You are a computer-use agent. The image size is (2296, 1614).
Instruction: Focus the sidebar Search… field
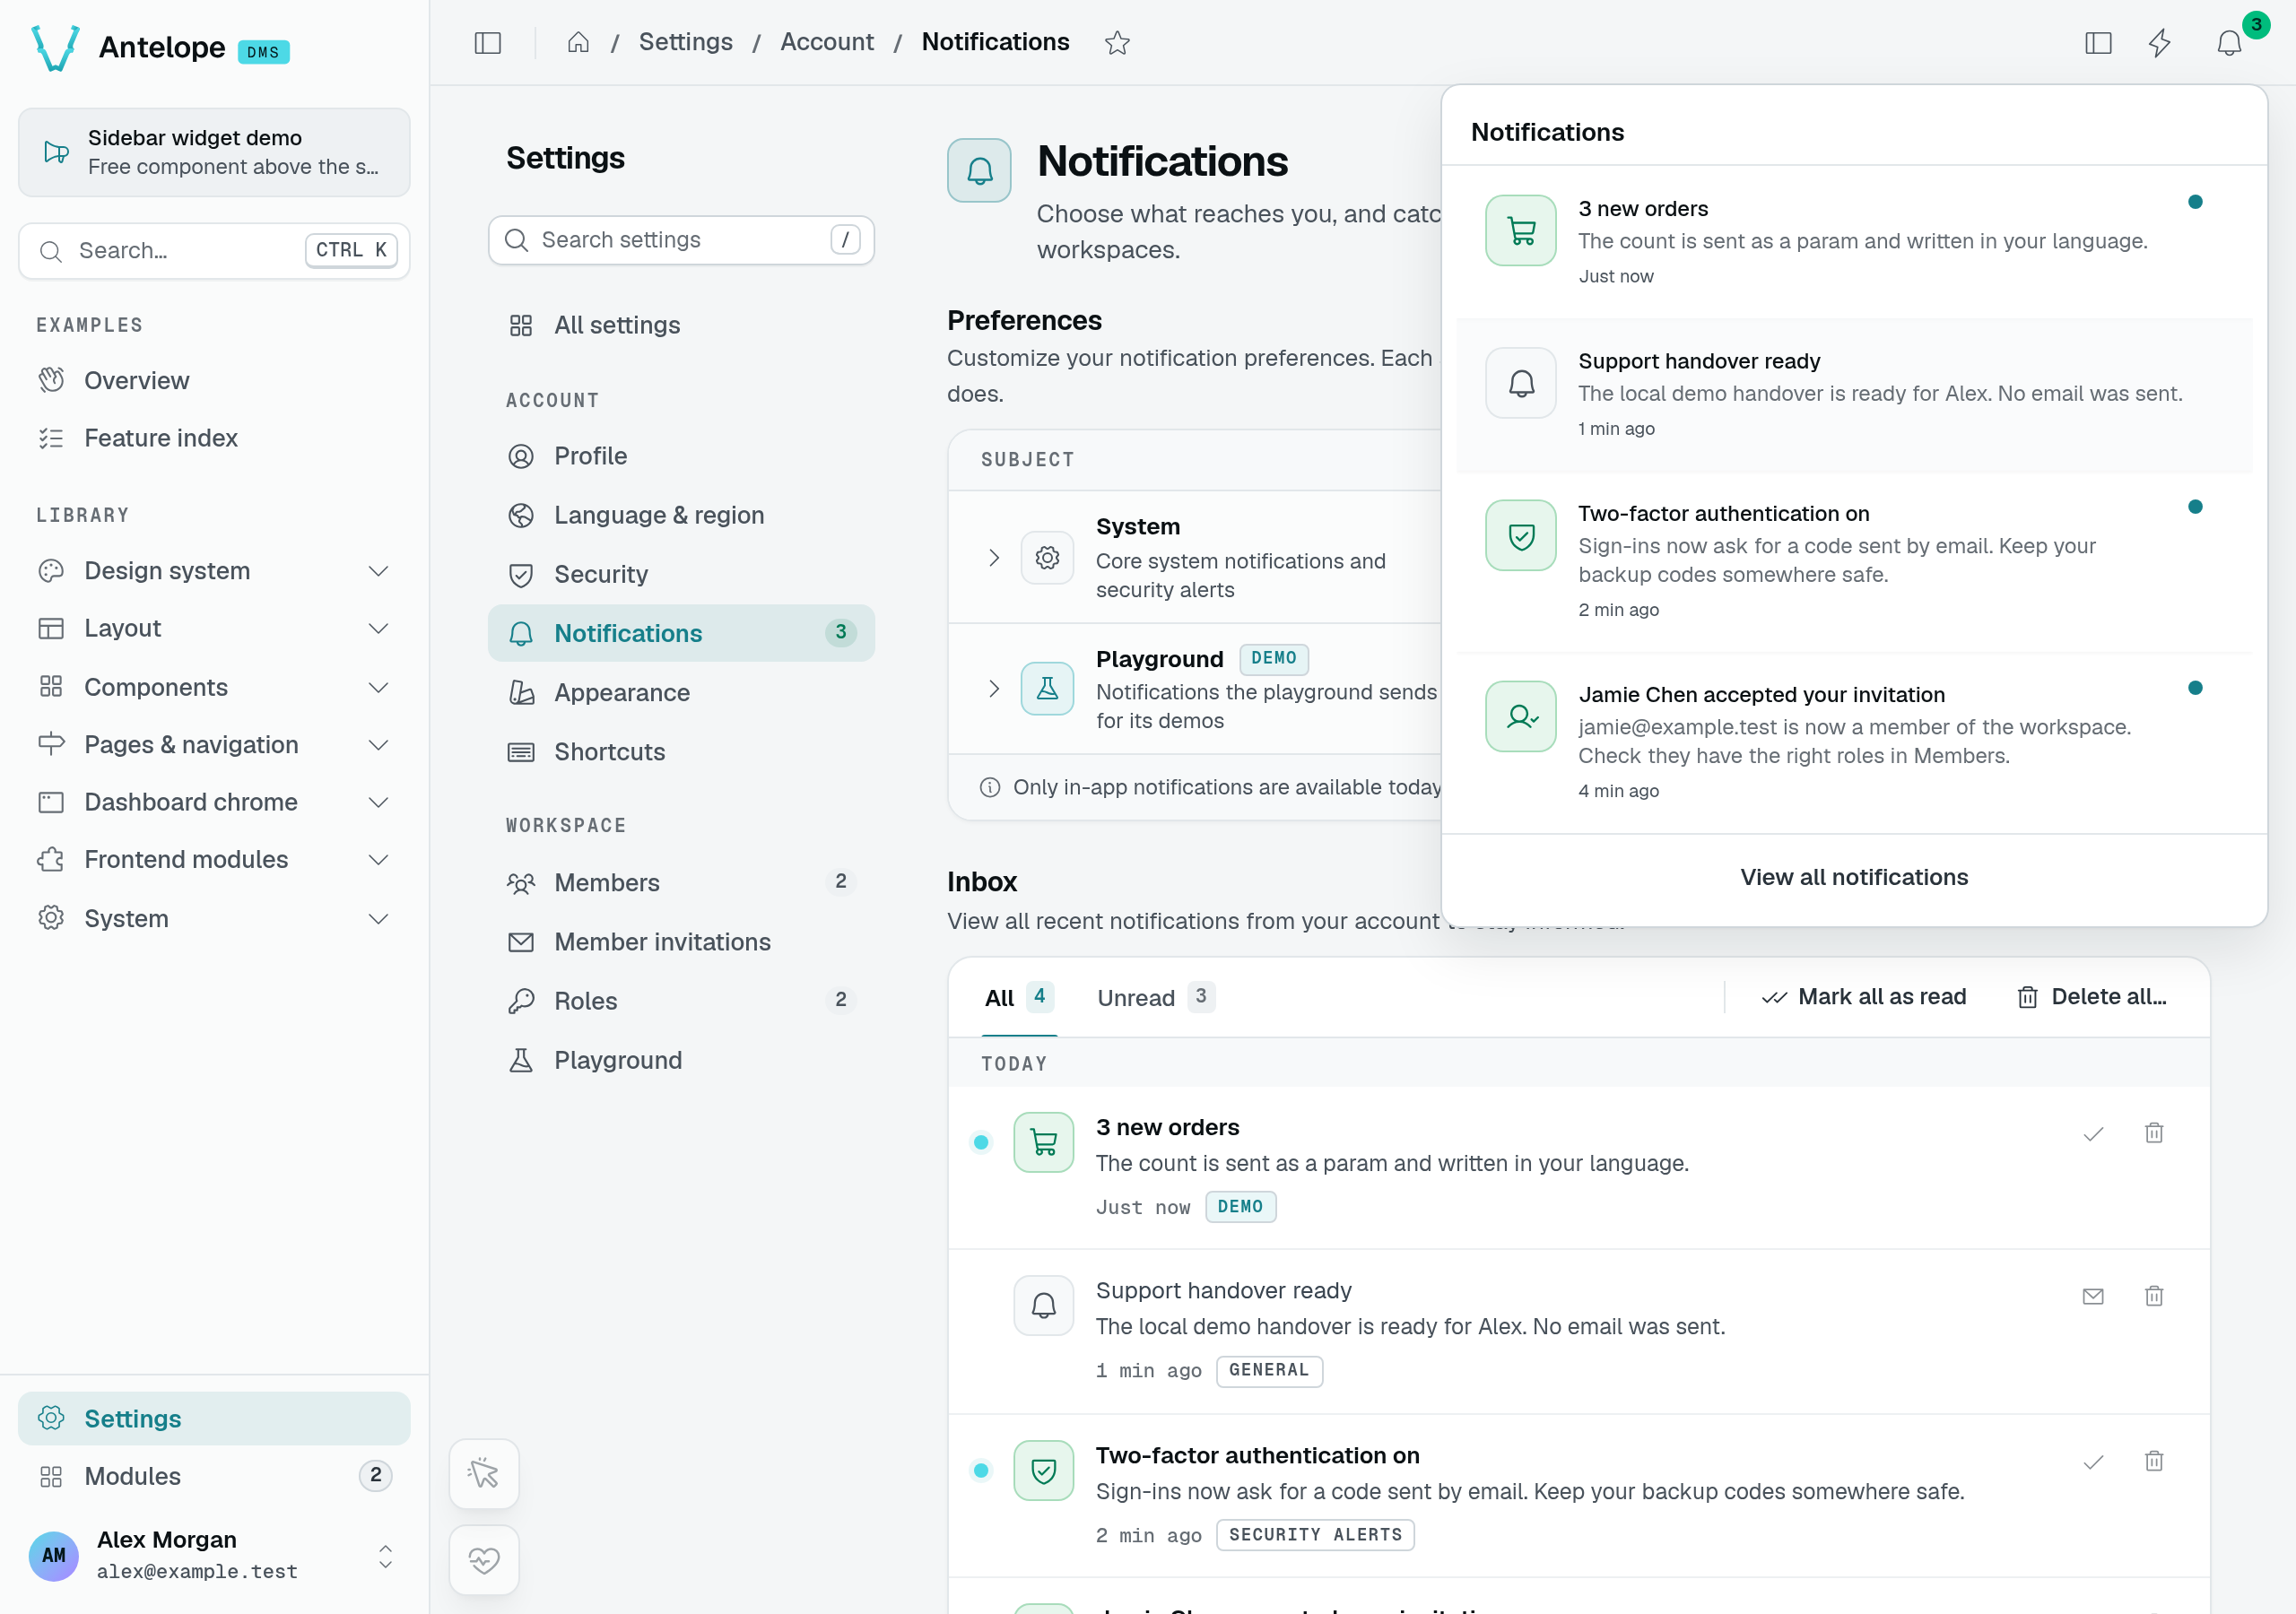pos(214,250)
